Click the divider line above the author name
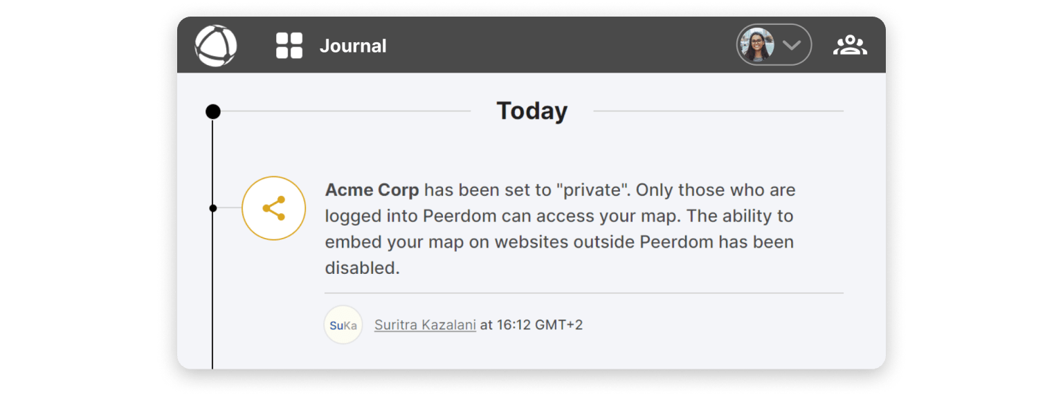 point(584,293)
